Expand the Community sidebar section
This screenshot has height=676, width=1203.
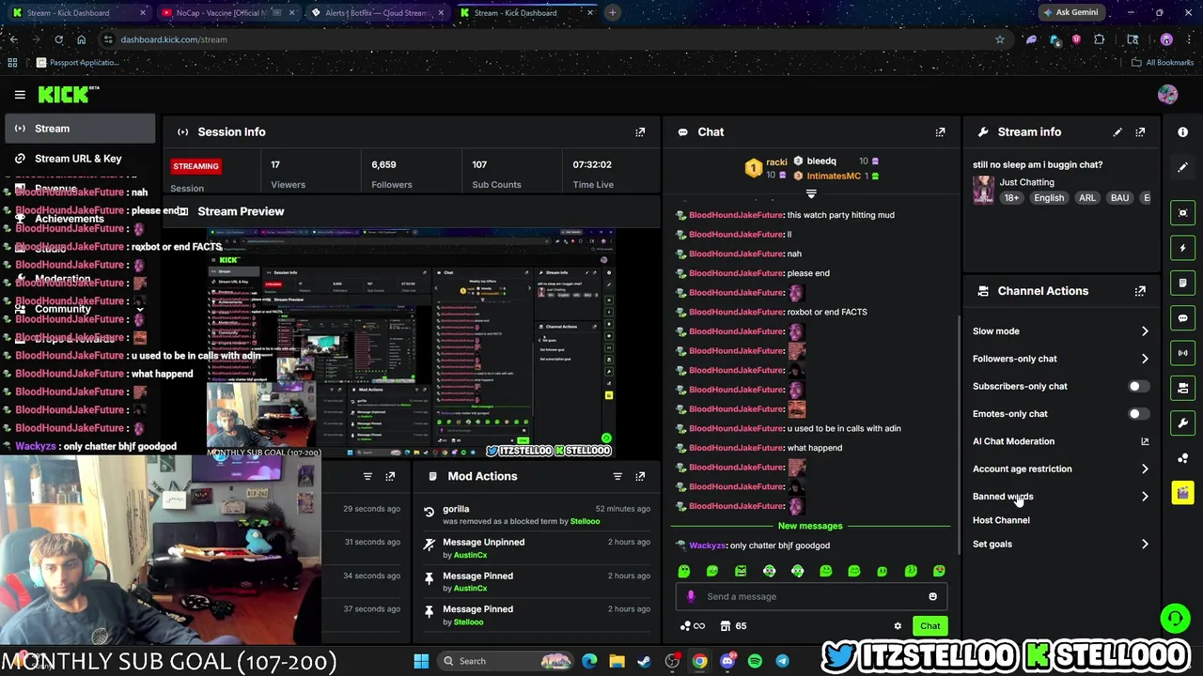coord(139,309)
